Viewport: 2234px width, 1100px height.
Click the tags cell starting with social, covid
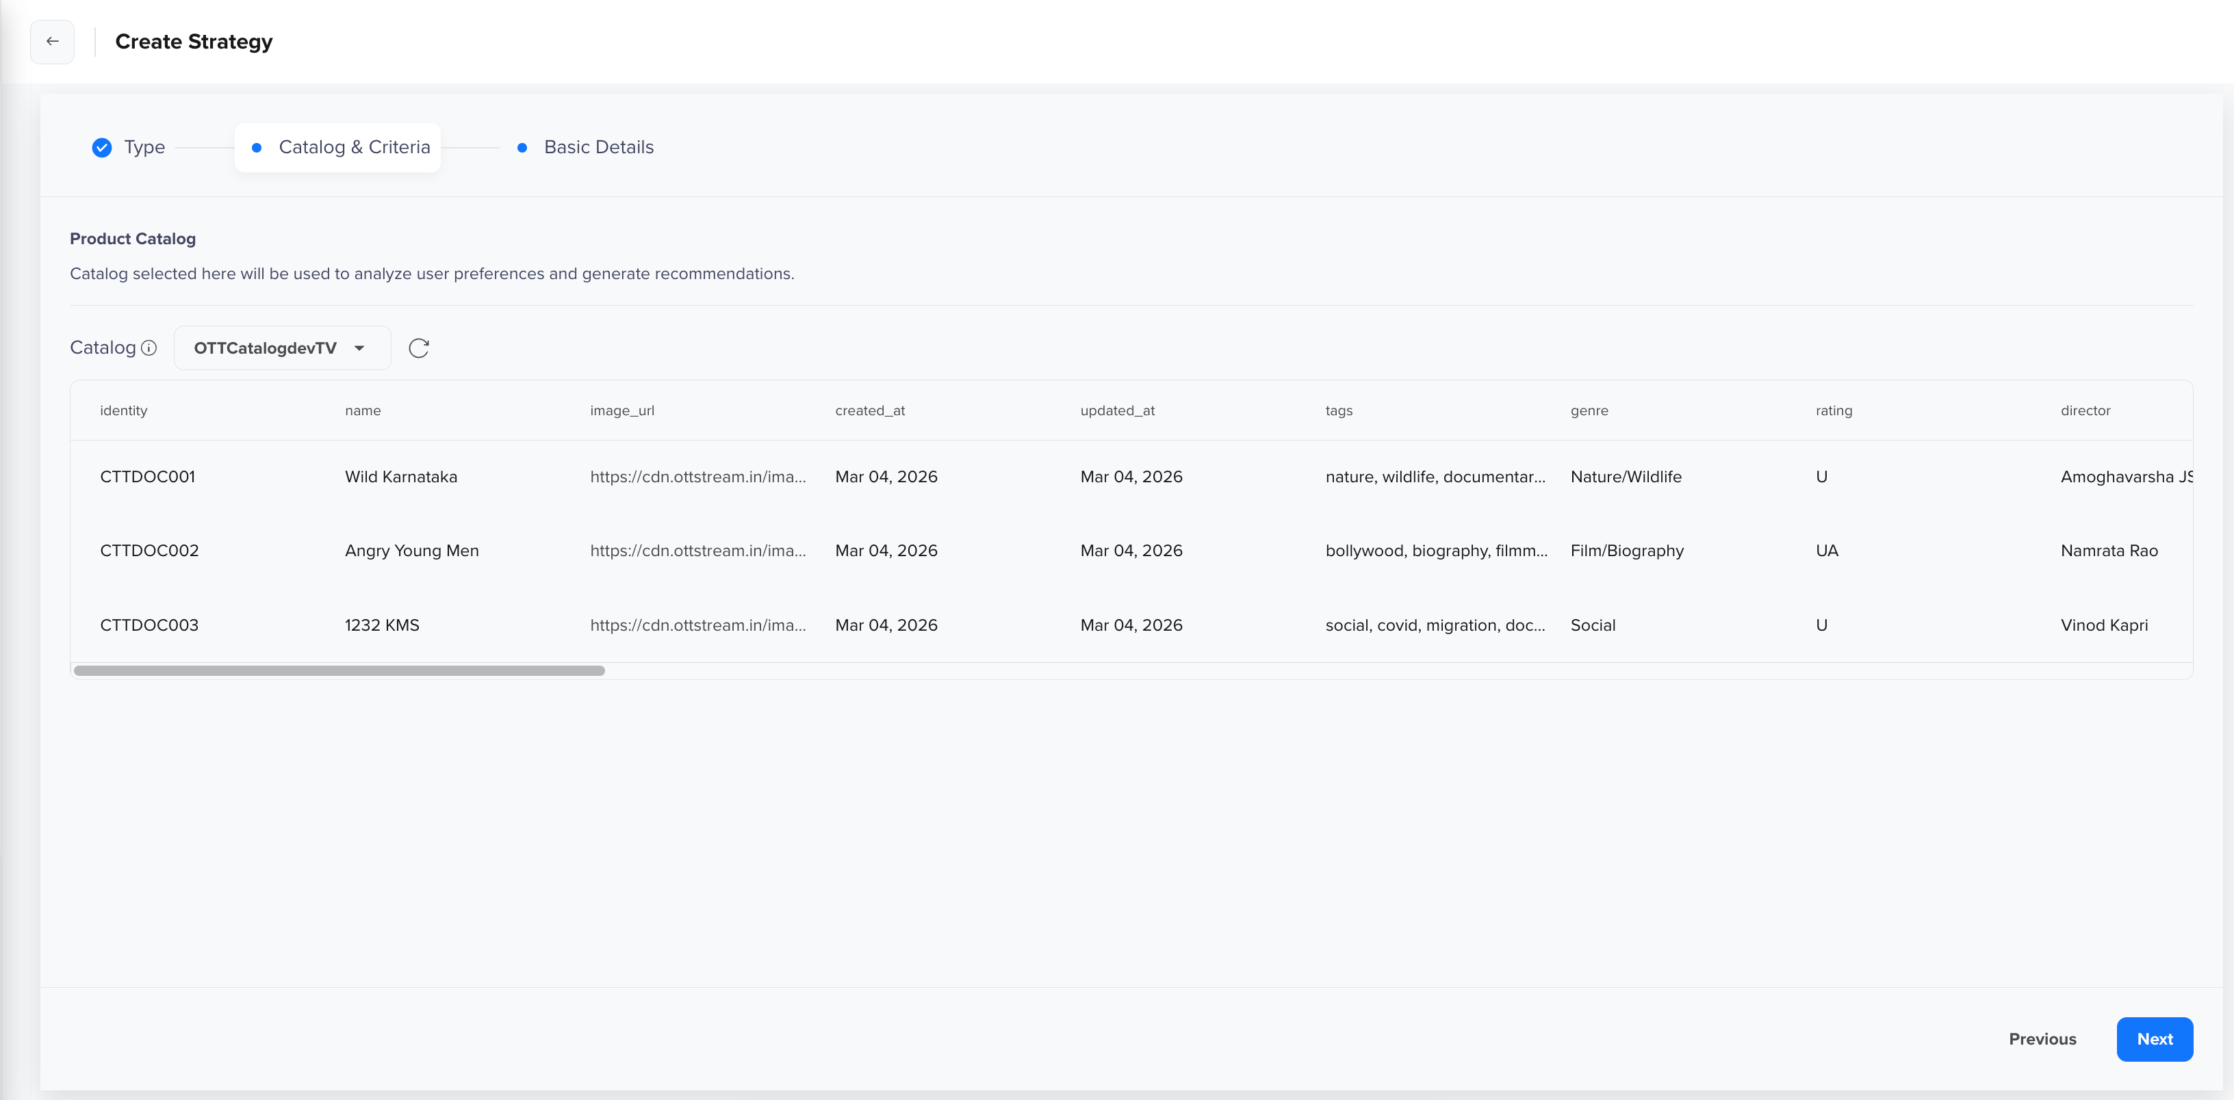tap(1435, 625)
